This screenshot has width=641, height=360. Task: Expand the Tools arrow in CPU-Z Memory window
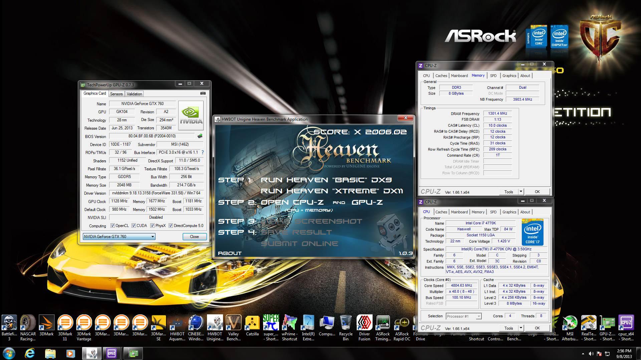coord(521,192)
